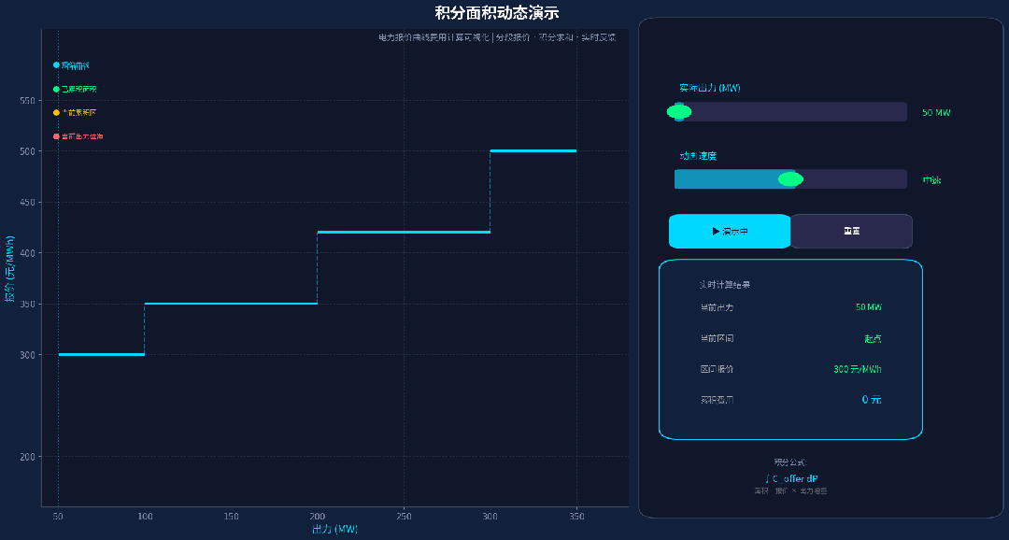
Task: Click the 重置 reset button
Action: click(x=851, y=231)
